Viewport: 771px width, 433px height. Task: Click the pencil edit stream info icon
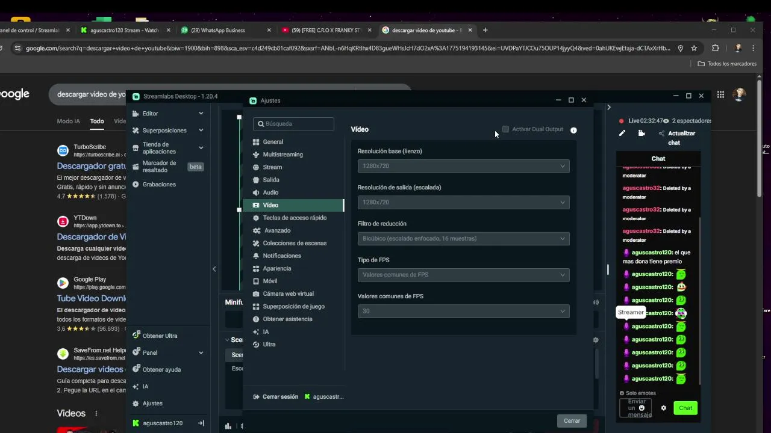622,134
